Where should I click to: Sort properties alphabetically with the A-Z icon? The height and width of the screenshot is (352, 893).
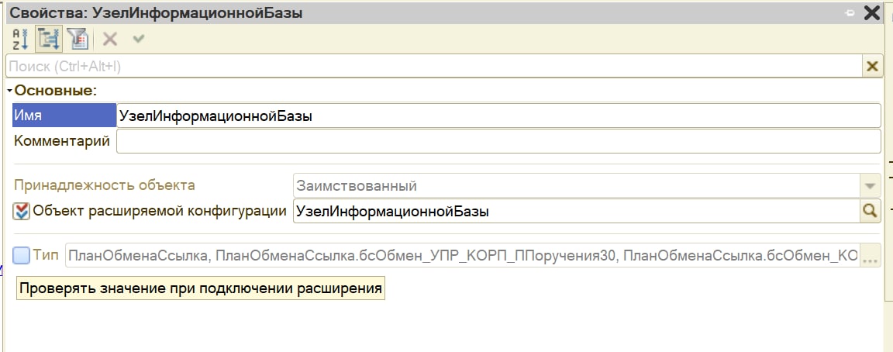click(x=20, y=38)
